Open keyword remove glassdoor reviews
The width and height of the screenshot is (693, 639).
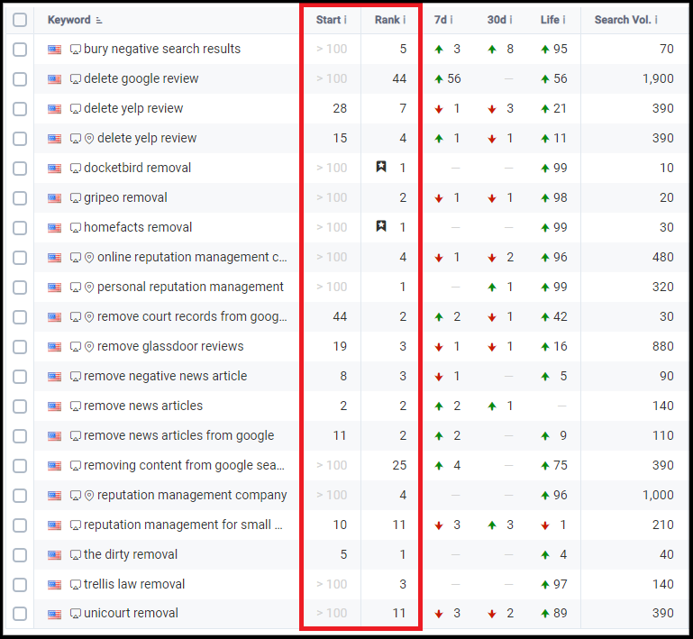tap(170, 346)
